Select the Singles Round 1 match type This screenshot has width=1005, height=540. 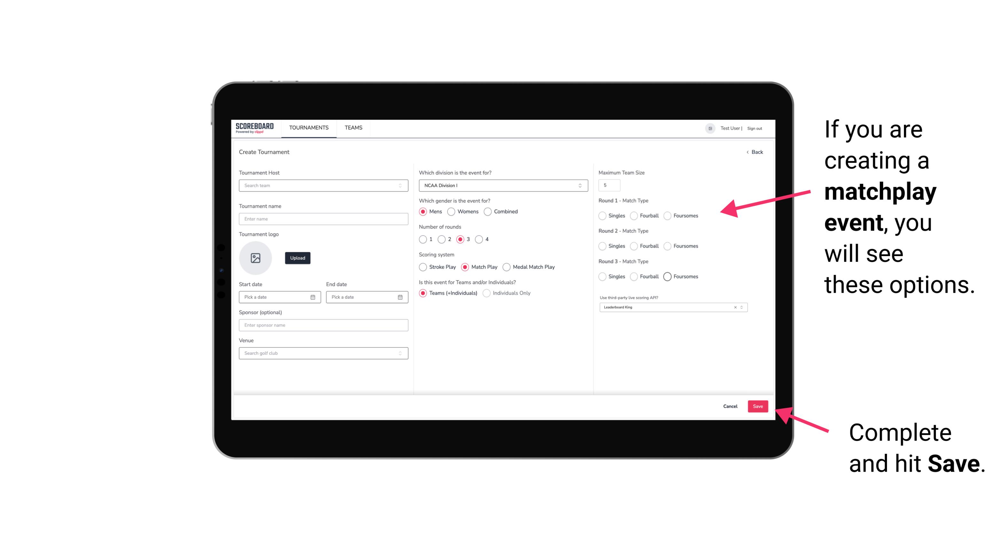click(602, 216)
